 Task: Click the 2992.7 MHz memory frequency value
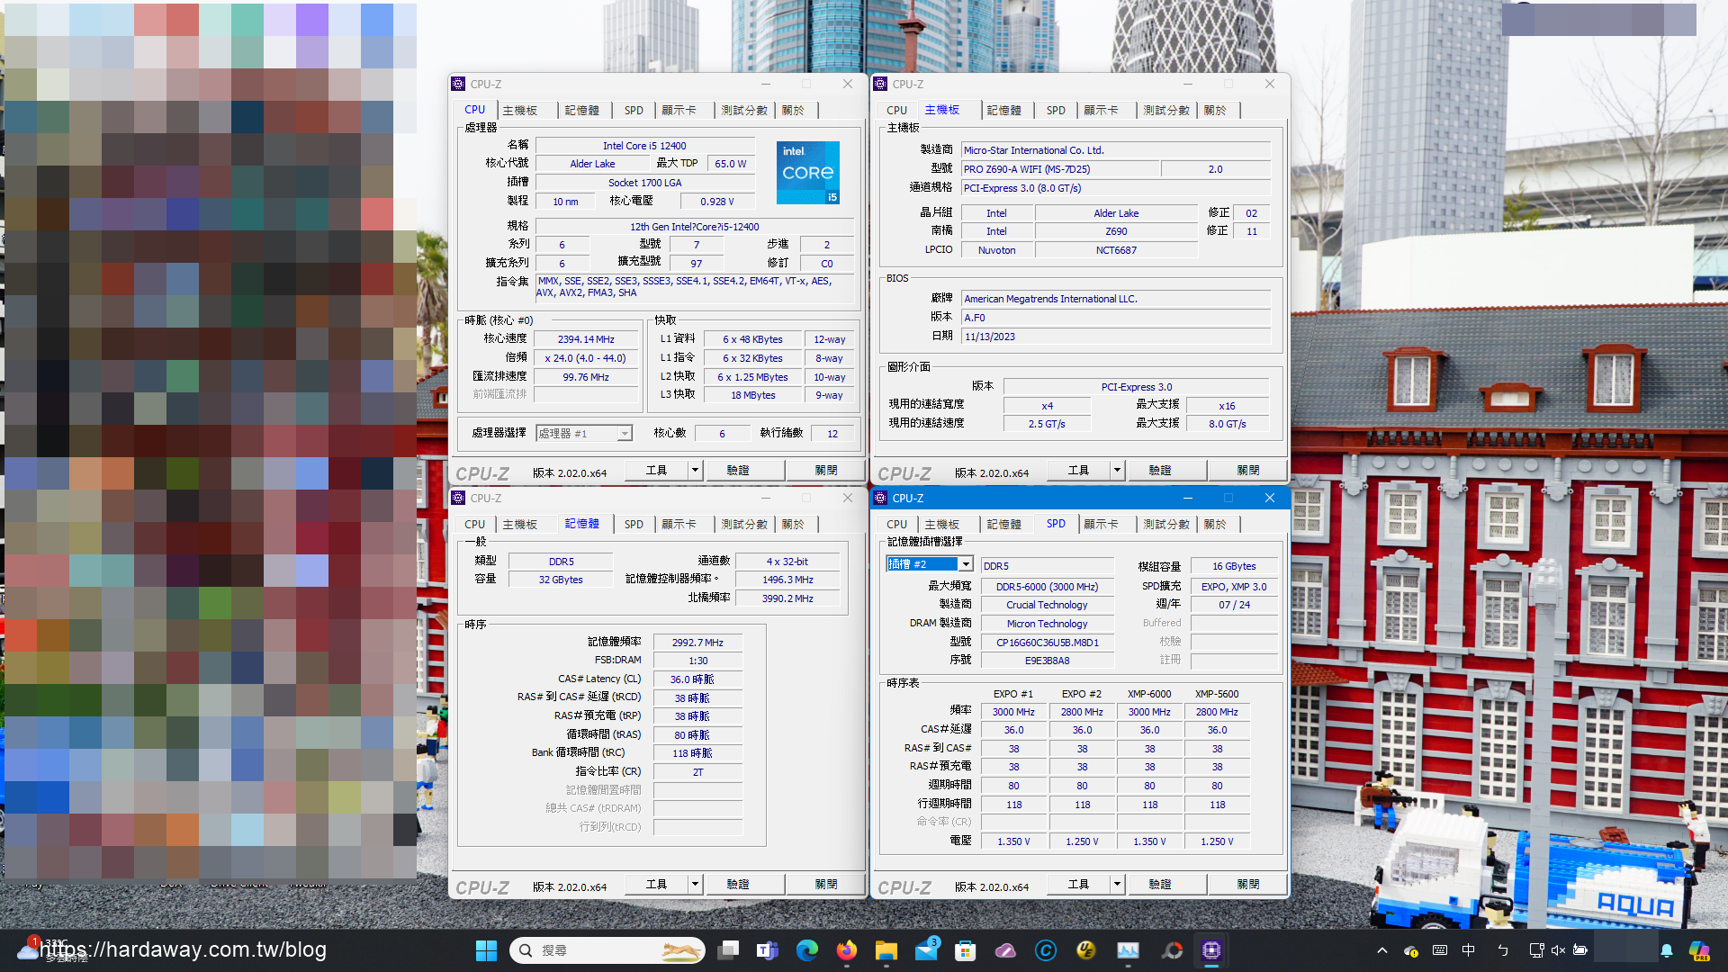(x=697, y=643)
